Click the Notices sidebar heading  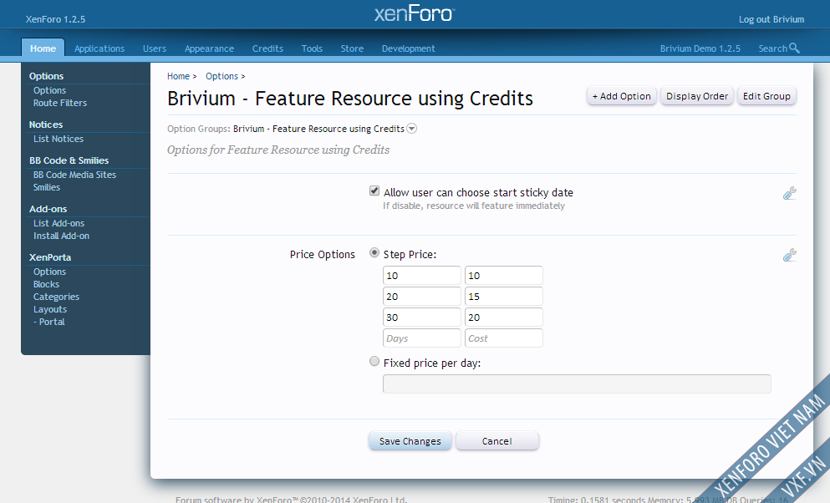point(46,124)
